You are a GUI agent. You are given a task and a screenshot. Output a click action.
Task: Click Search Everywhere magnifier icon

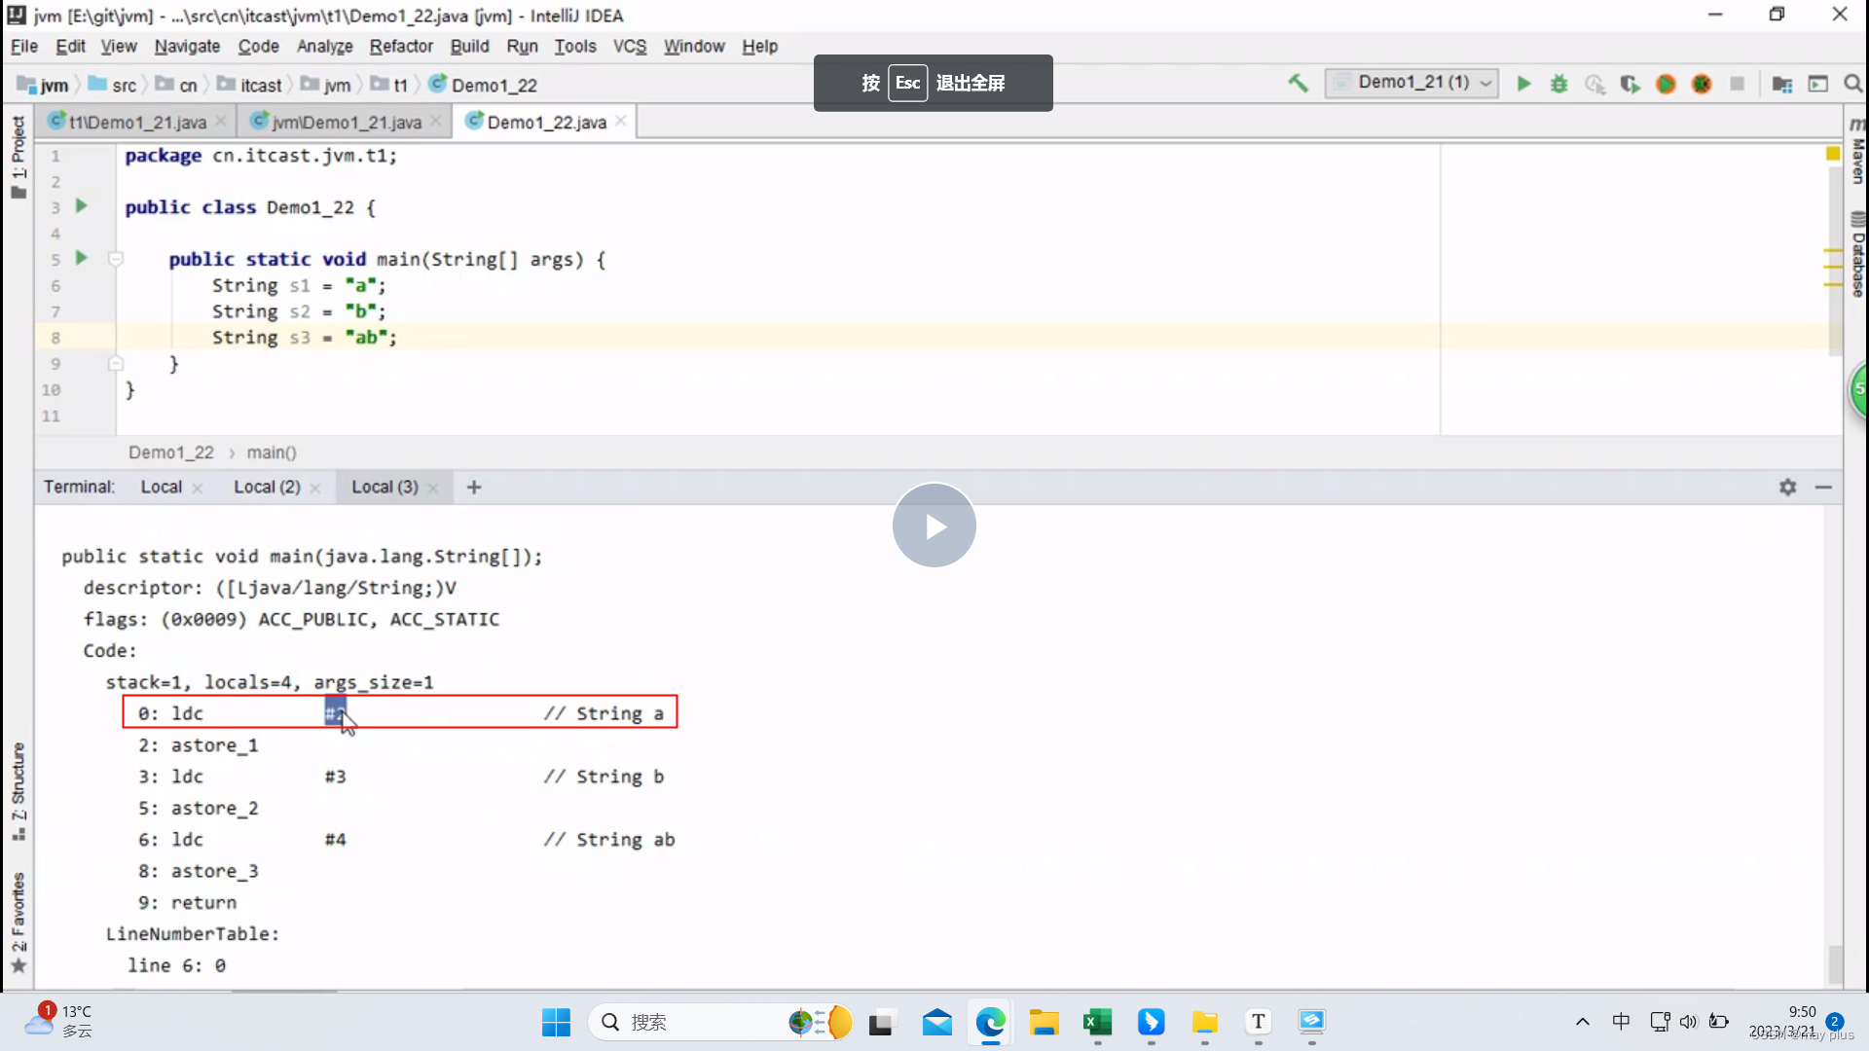point(1853,84)
